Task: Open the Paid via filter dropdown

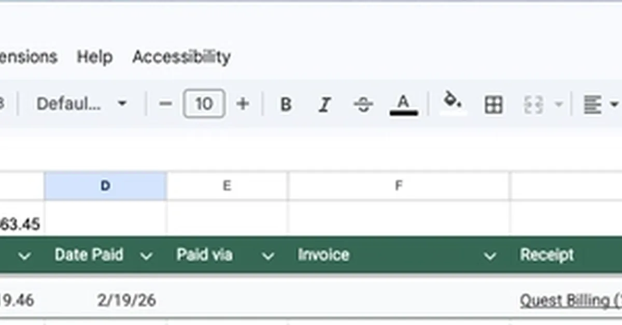Action: click(268, 255)
